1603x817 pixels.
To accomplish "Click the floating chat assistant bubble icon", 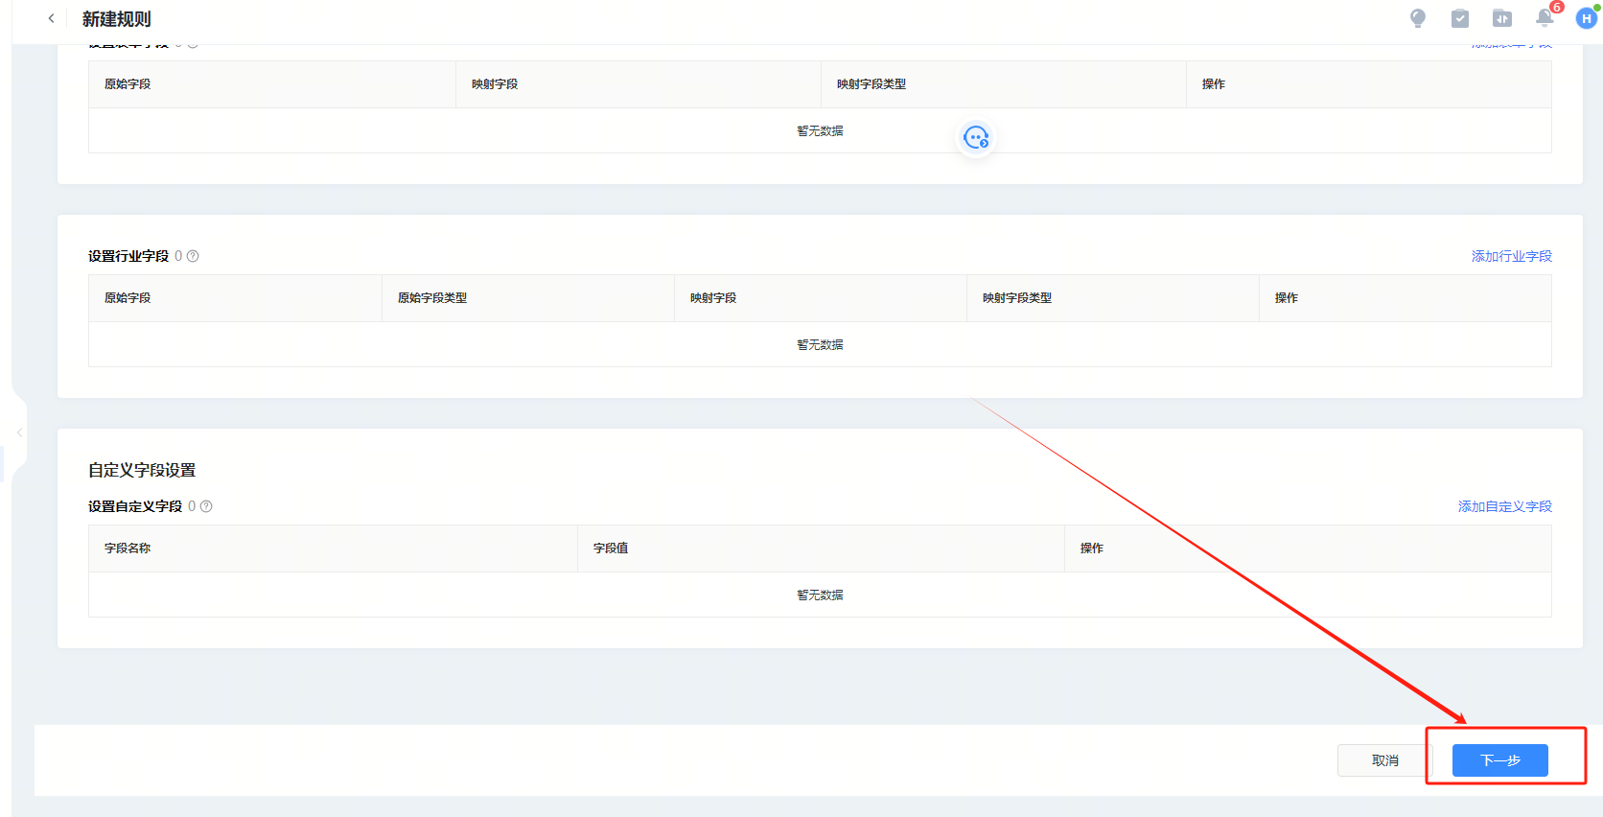I will coord(976,138).
